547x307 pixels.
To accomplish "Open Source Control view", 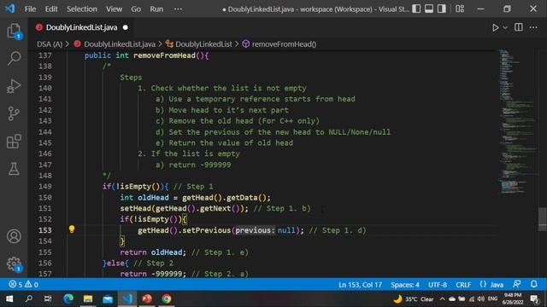I will (14, 113).
